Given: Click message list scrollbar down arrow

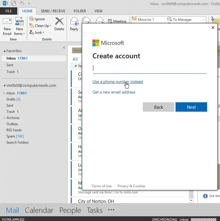Looking at the screenshot, I should [191, 200].
